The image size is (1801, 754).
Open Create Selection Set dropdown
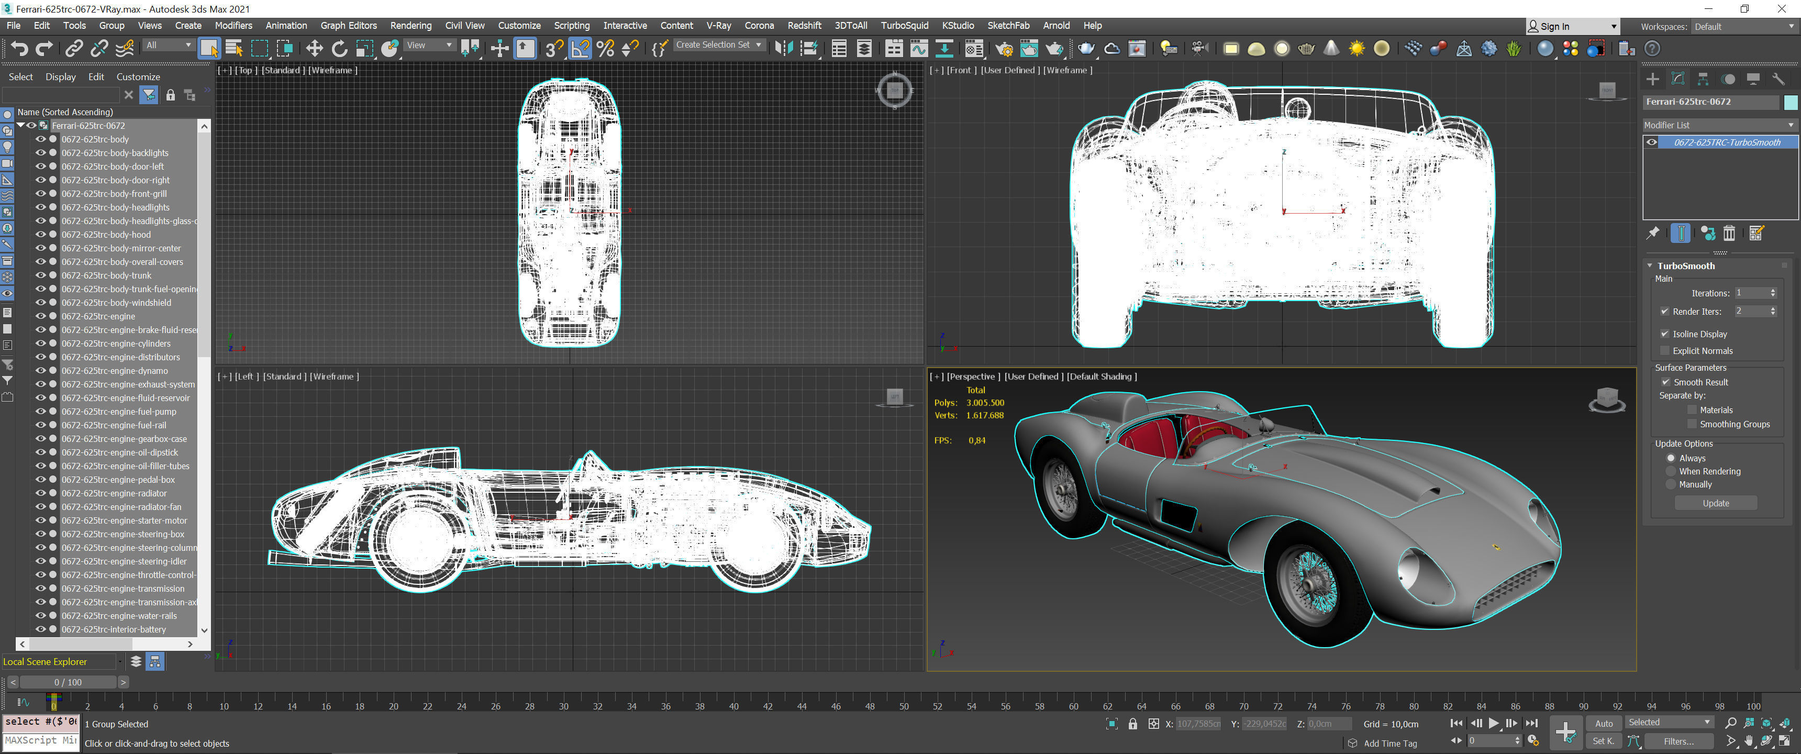pyautogui.click(x=719, y=45)
